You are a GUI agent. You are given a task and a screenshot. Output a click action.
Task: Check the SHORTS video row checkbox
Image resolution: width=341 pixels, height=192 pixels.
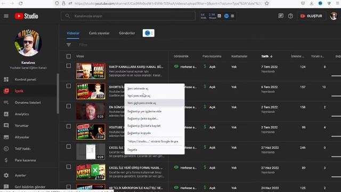tap(69, 86)
